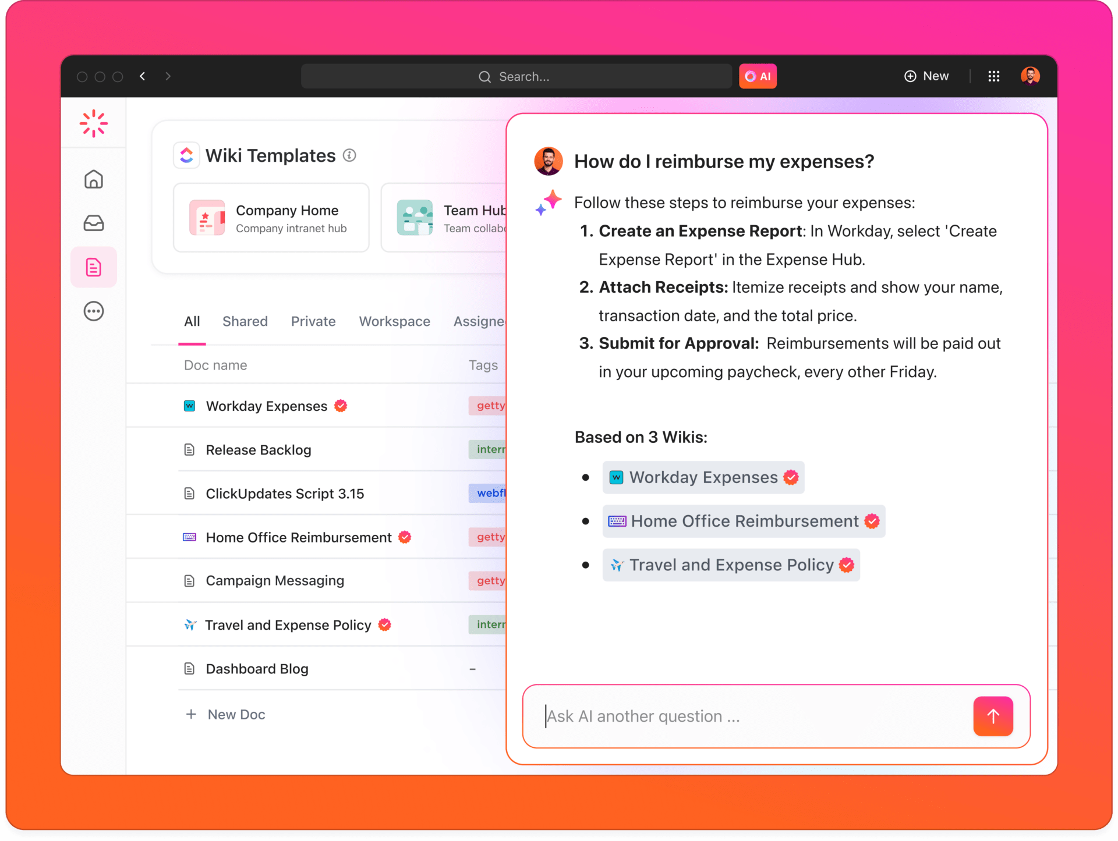Select the All tab

(x=192, y=321)
